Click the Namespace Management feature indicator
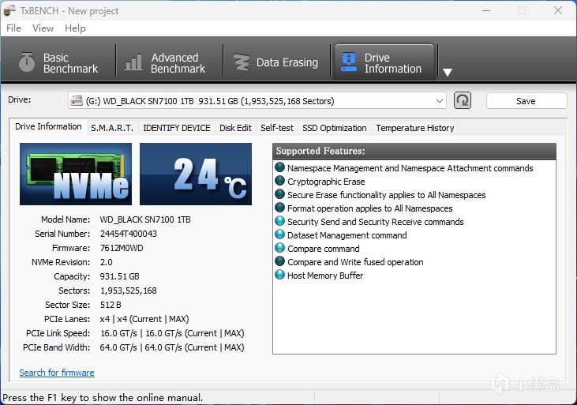 [x=280, y=167]
